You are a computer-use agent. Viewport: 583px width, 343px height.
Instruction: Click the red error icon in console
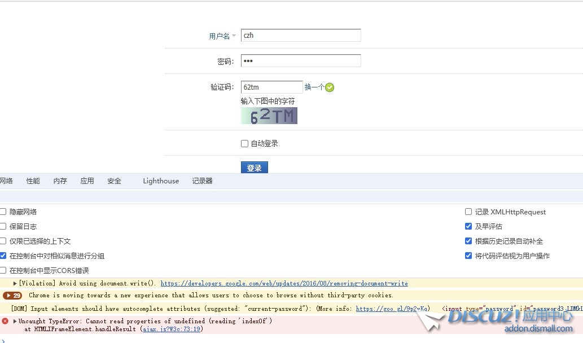[5, 321]
